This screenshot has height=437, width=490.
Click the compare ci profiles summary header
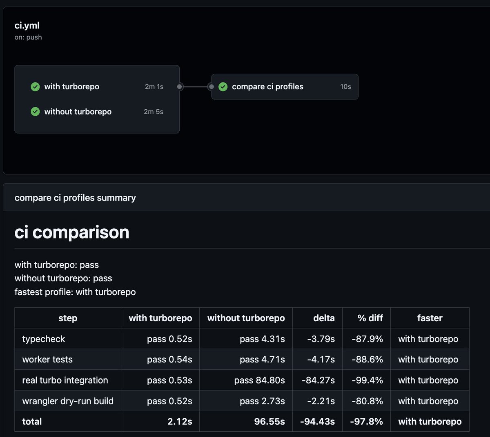tap(75, 198)
